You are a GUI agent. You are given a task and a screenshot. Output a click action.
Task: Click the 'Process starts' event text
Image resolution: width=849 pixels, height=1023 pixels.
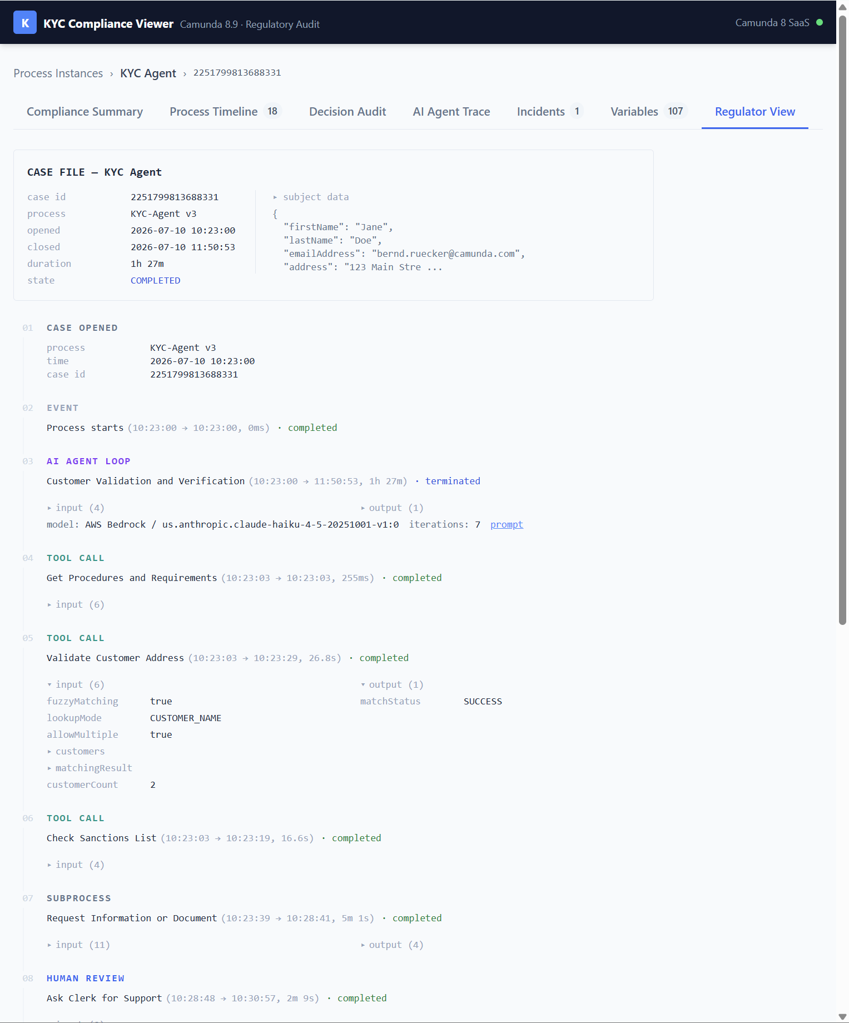point(85,428)
